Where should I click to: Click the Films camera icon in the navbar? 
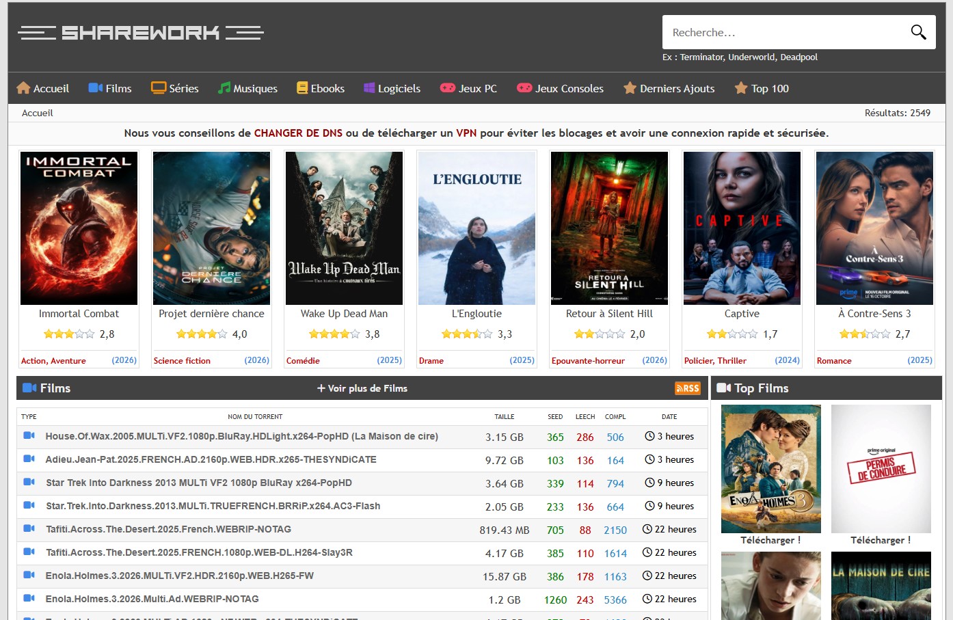coord(96,87)
